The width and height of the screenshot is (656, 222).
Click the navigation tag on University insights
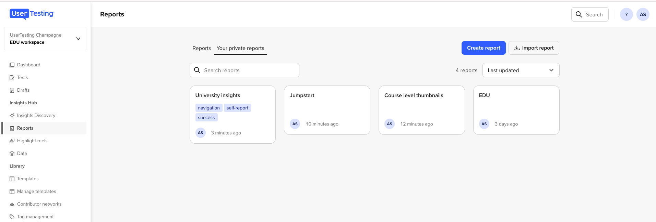coord(208,108)
